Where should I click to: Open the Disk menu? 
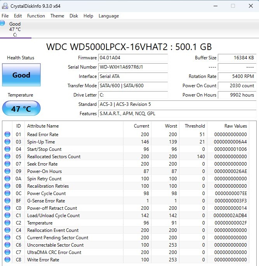coord(74,16)
